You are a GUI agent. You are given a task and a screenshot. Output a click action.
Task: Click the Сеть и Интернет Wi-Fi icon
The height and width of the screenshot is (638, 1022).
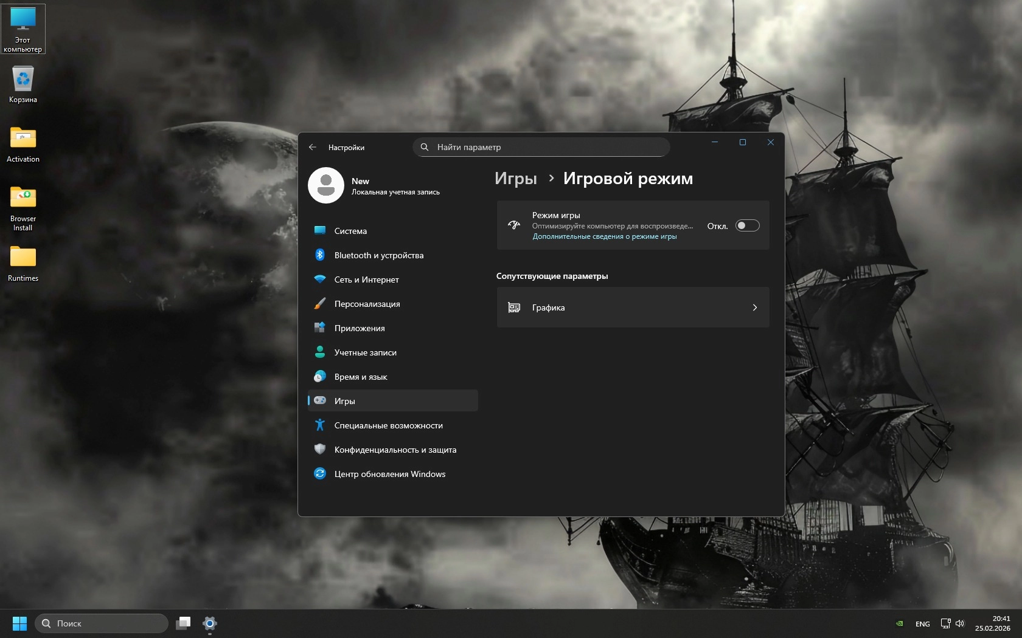point(320,280)
